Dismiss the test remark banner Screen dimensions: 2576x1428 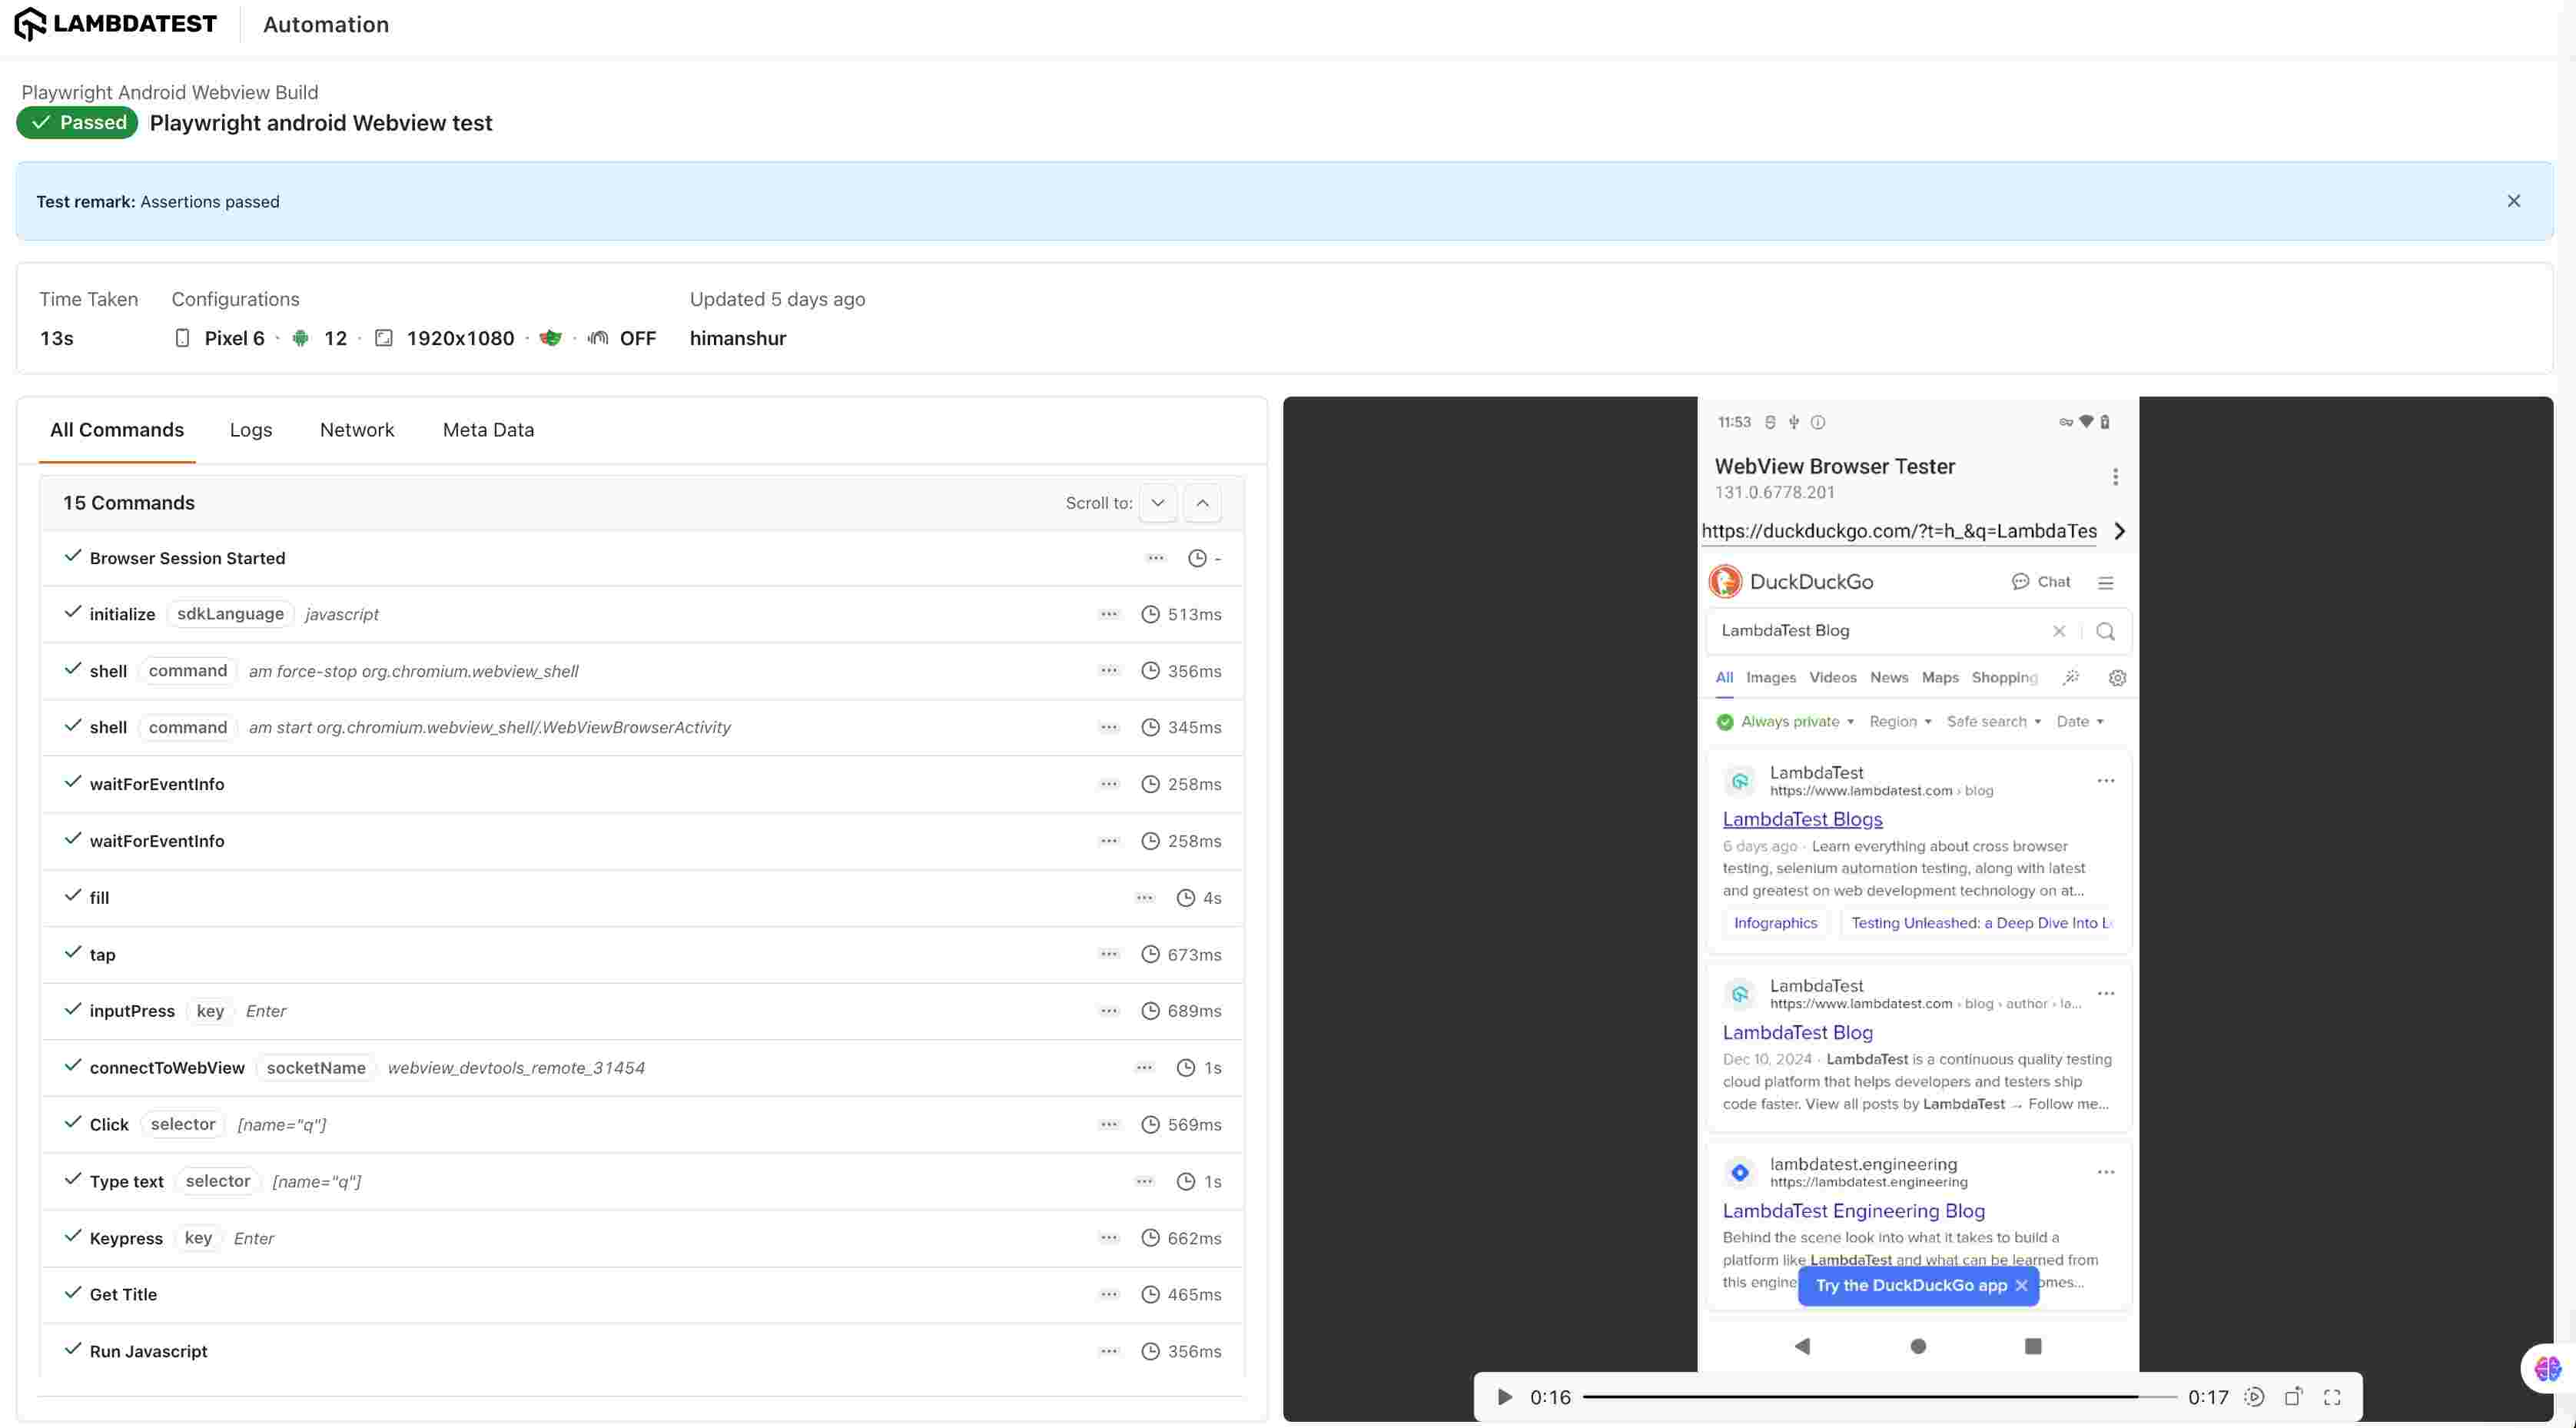click(x=2513, y=201)
